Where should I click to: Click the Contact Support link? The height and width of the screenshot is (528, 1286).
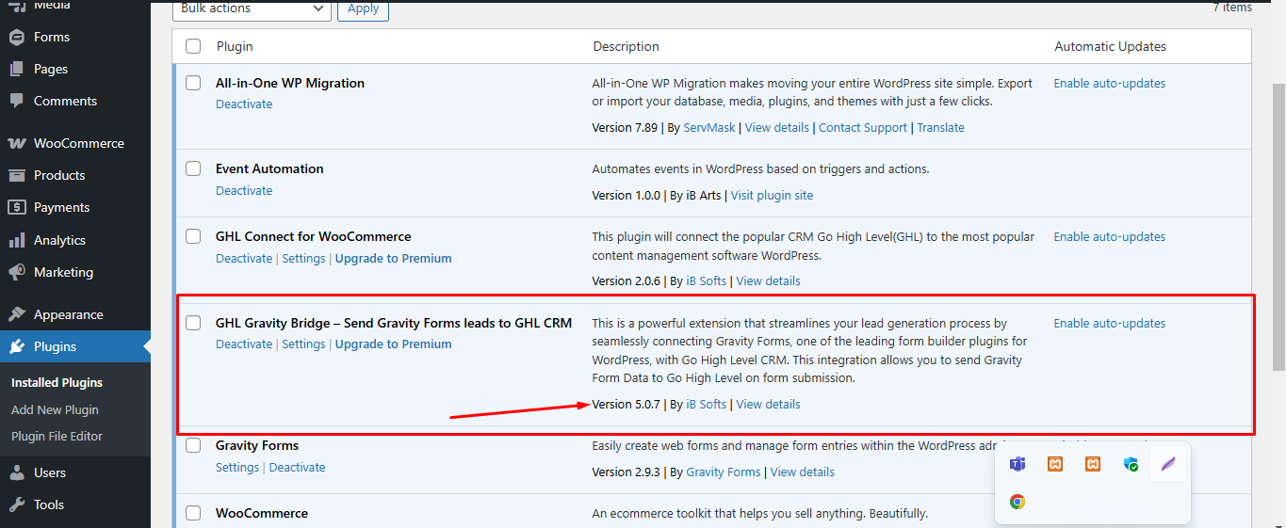point(863,128)
